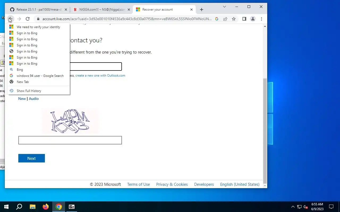Follow the create a new one with Outlook.com link
The height and width of the screenshot is (212, 340).
click(x=100, y=76)
